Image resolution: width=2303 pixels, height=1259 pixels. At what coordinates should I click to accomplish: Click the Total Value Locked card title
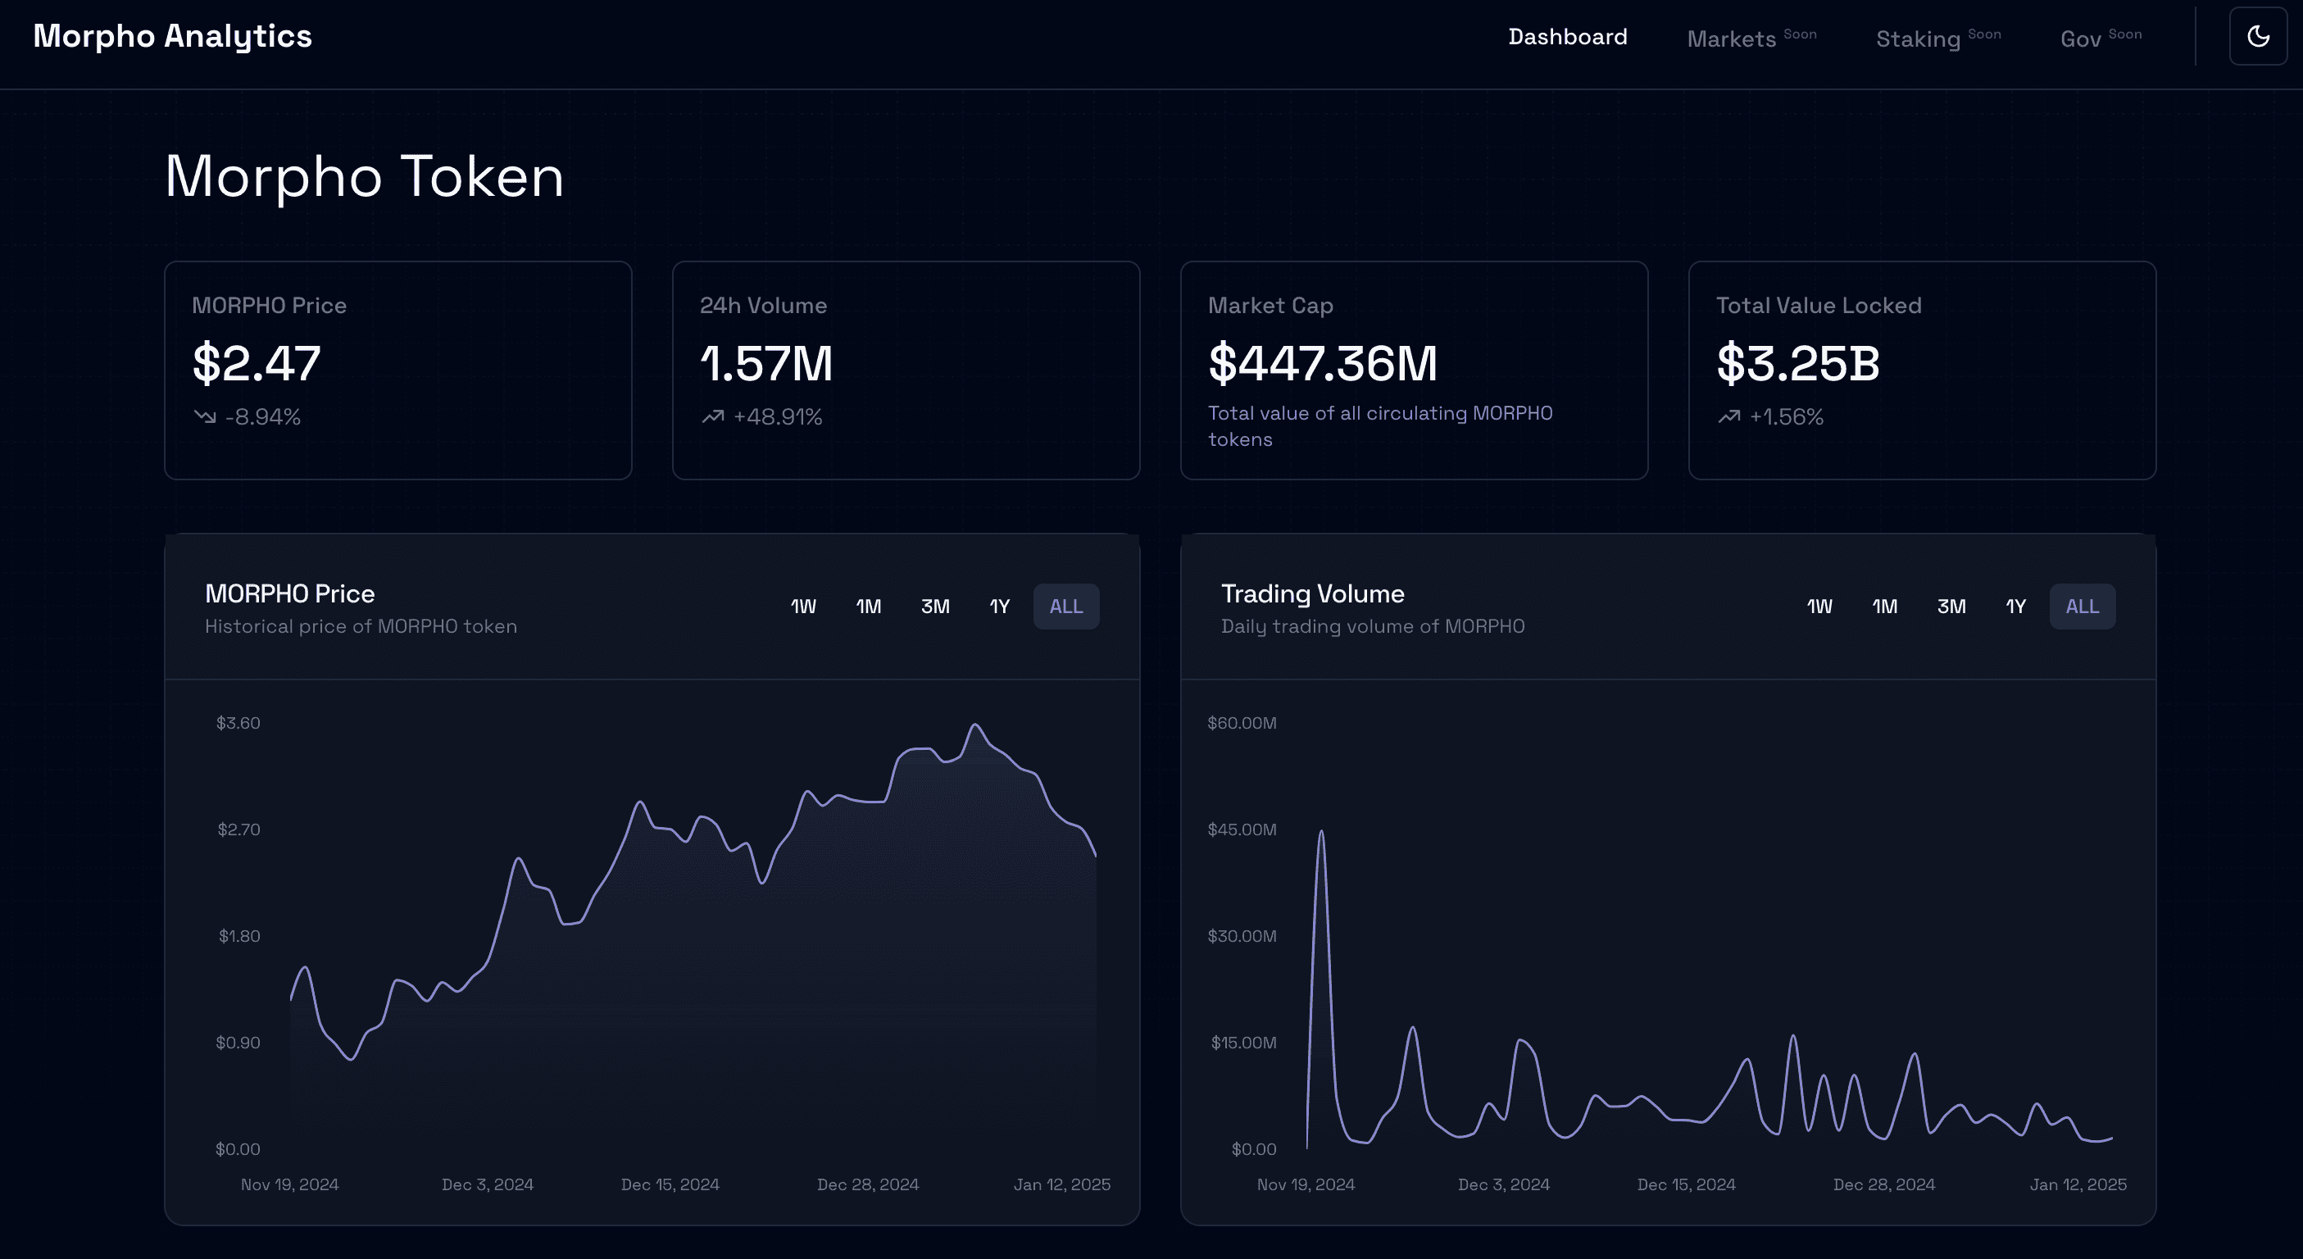pyautogui.click(x=1819, y=306)
